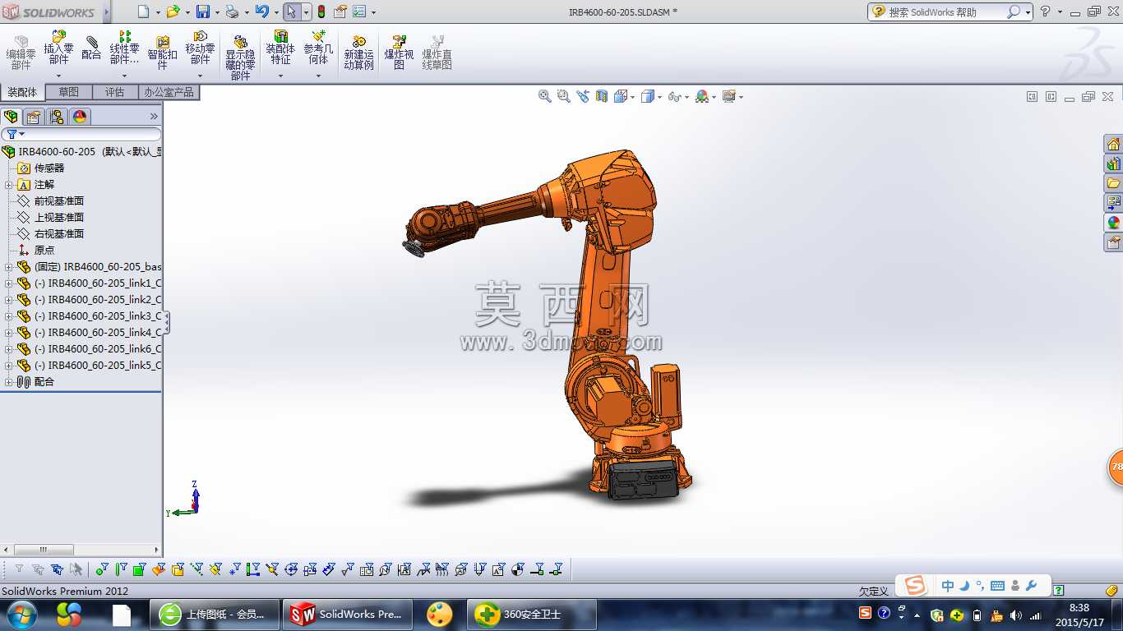Image resolution: width=1123 pixels, height=631 pixels.
Task: Click the 爆炸视图 button
Action: (399, 53)
